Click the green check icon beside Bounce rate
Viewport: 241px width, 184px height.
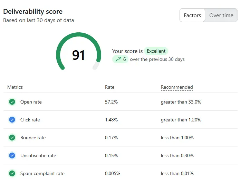[x=12, y=138]
